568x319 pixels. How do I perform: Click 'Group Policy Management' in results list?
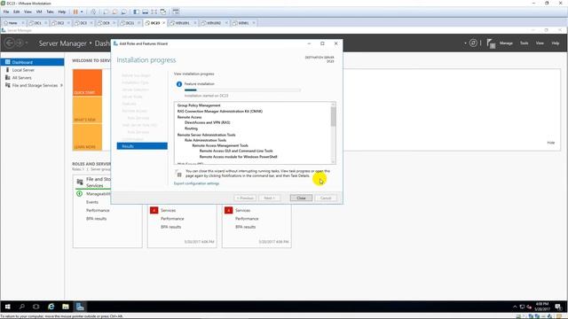(199, 105)
